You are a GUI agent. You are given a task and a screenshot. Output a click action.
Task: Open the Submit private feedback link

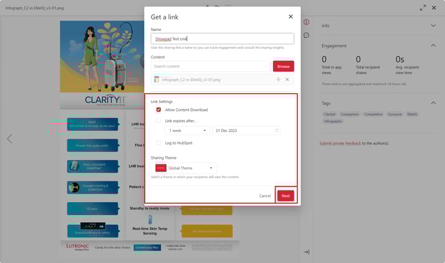point(340,143)
